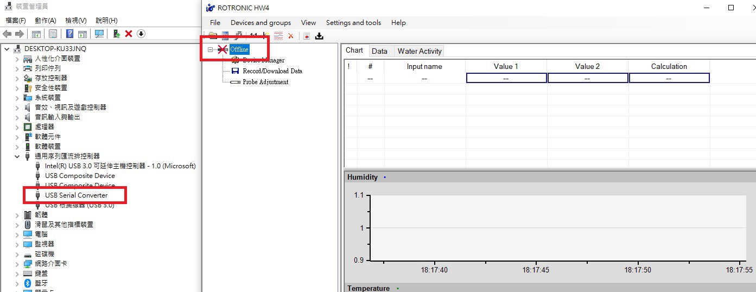Click the empty cell under Calculation
Screen dimensions: 756x292
click(x=669, y=78)
